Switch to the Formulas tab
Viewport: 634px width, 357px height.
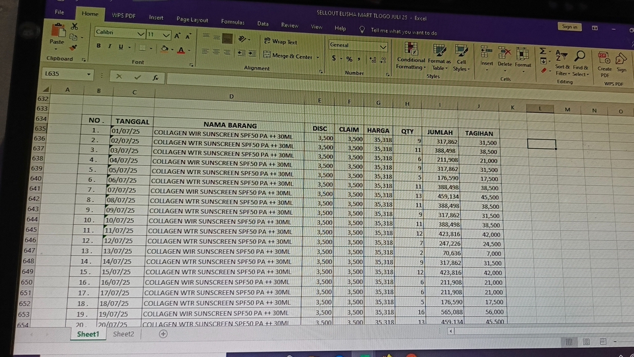tap(232, 22)
